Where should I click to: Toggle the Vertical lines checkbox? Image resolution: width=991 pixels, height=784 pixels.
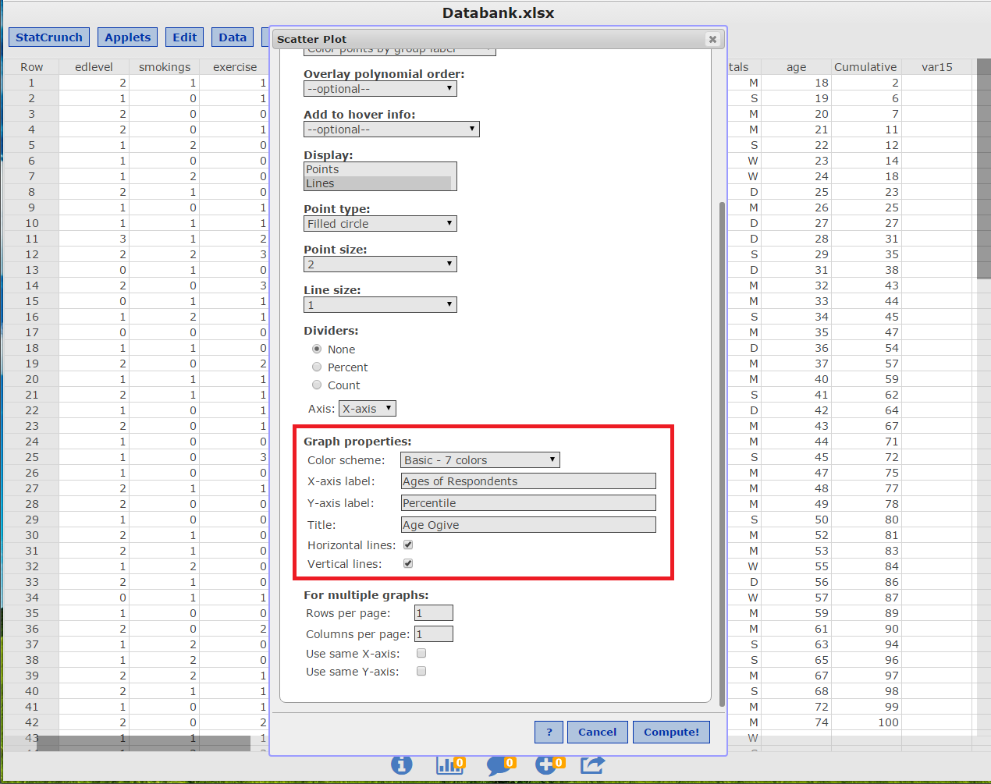coord(408,563)
